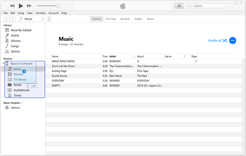
Task: Skip forward to next track
Action: pos(29,6)
